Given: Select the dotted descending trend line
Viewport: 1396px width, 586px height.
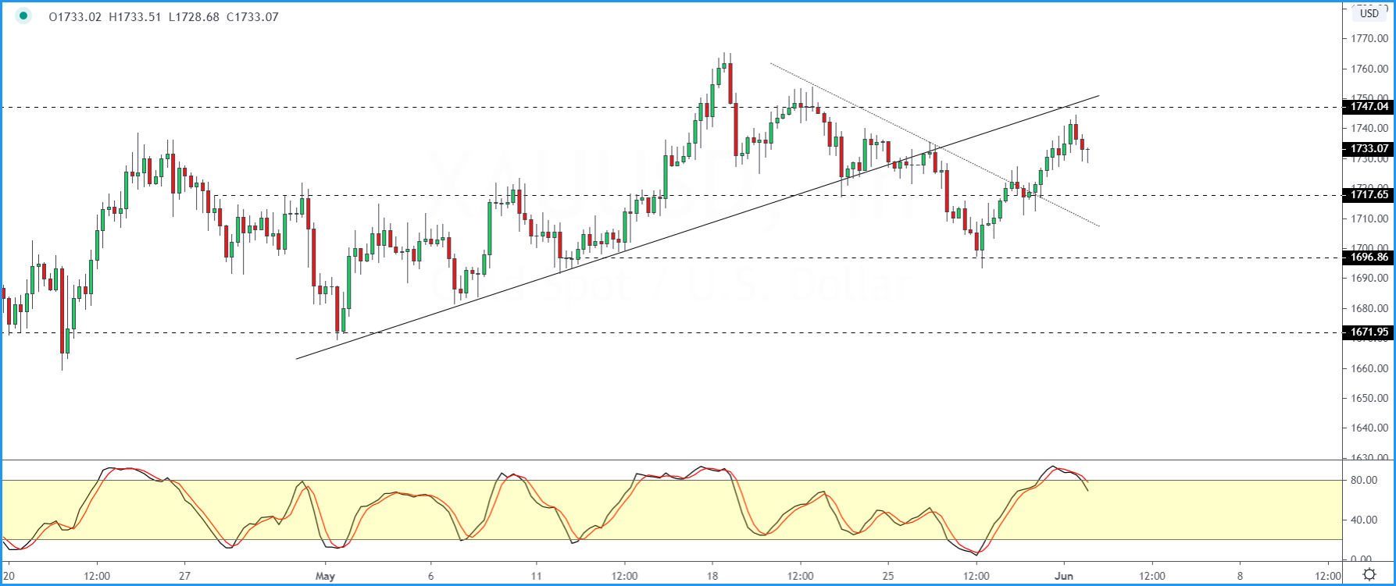Looking at the screenshot, I should tap(934, 145).
